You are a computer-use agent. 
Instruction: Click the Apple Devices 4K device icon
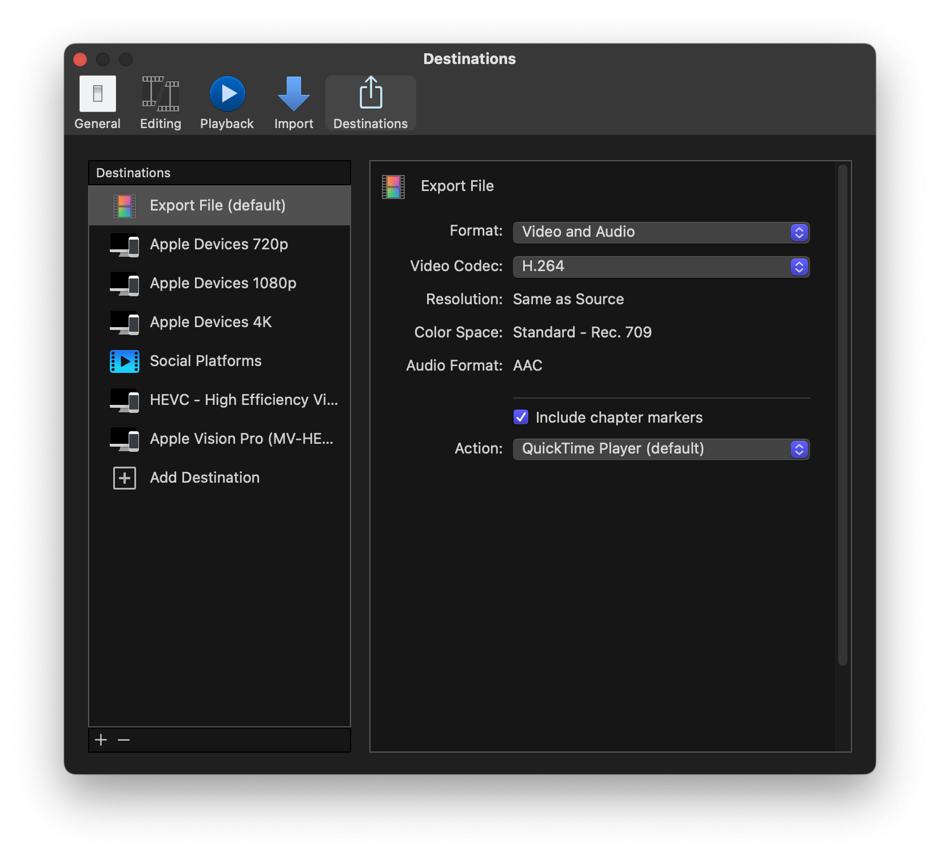[125, 323]
